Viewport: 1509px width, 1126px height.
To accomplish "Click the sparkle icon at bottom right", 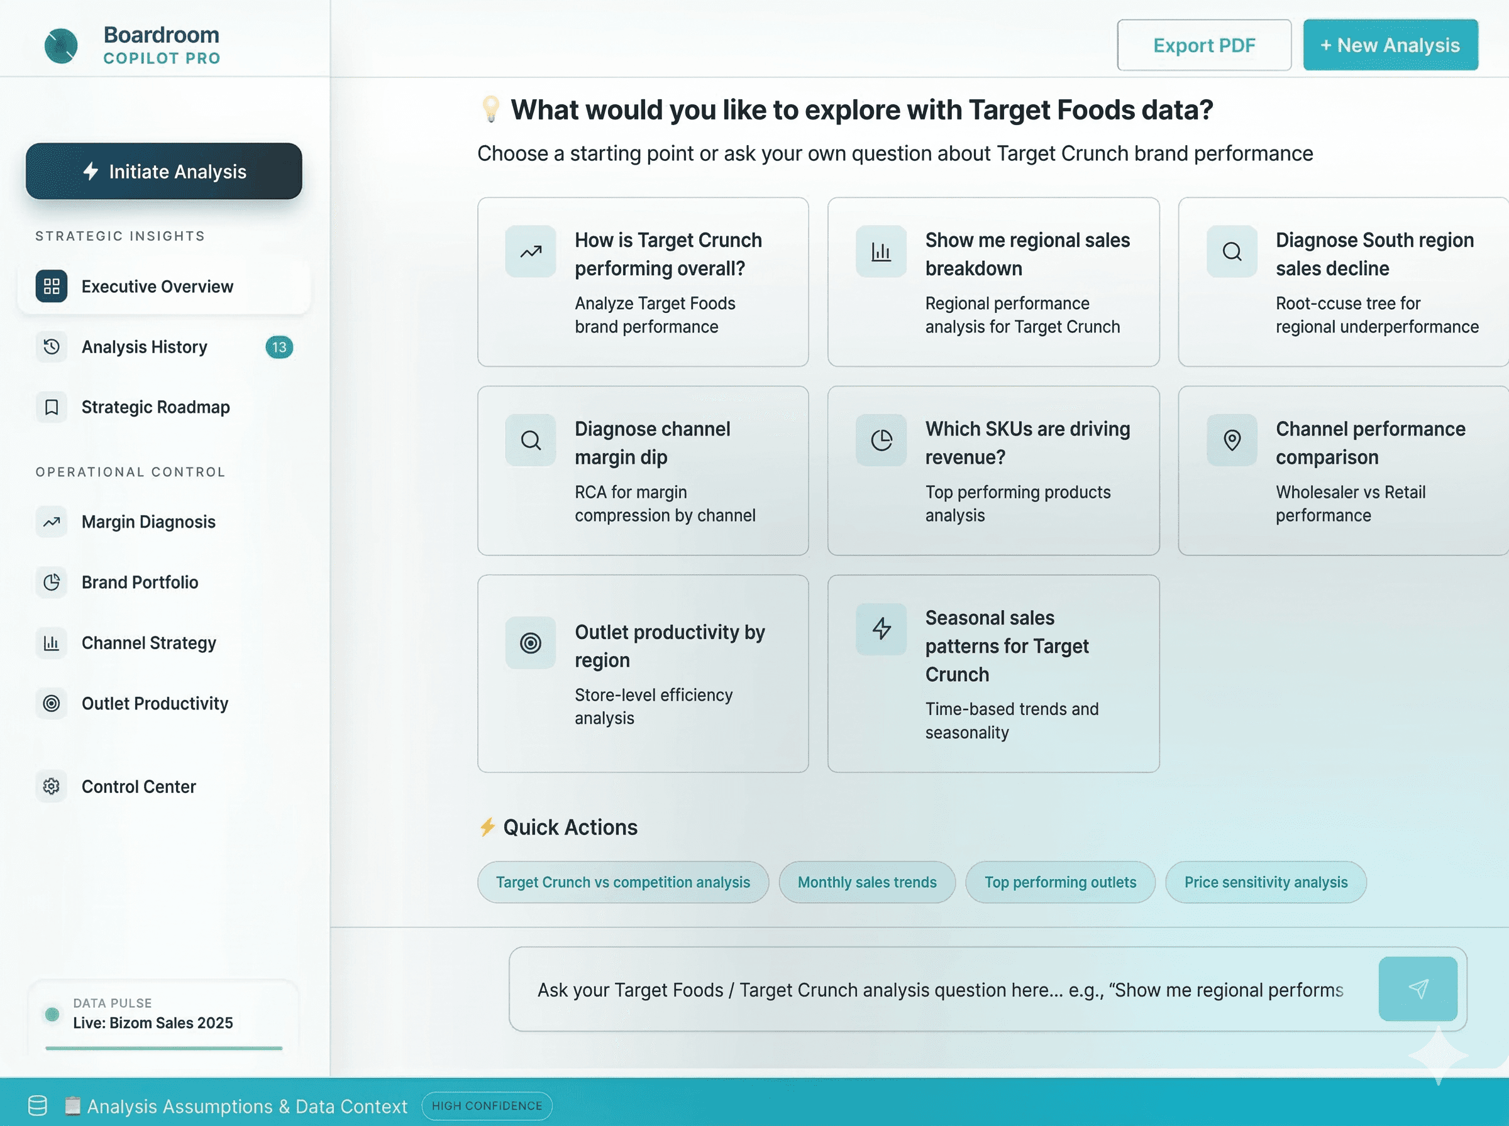I will (1437, 1054).
